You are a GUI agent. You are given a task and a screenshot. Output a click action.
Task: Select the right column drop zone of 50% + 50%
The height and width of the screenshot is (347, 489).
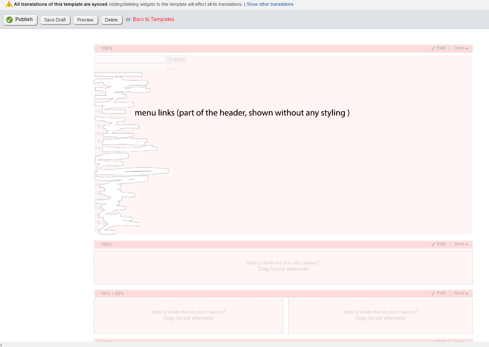[x=380, y=316]
